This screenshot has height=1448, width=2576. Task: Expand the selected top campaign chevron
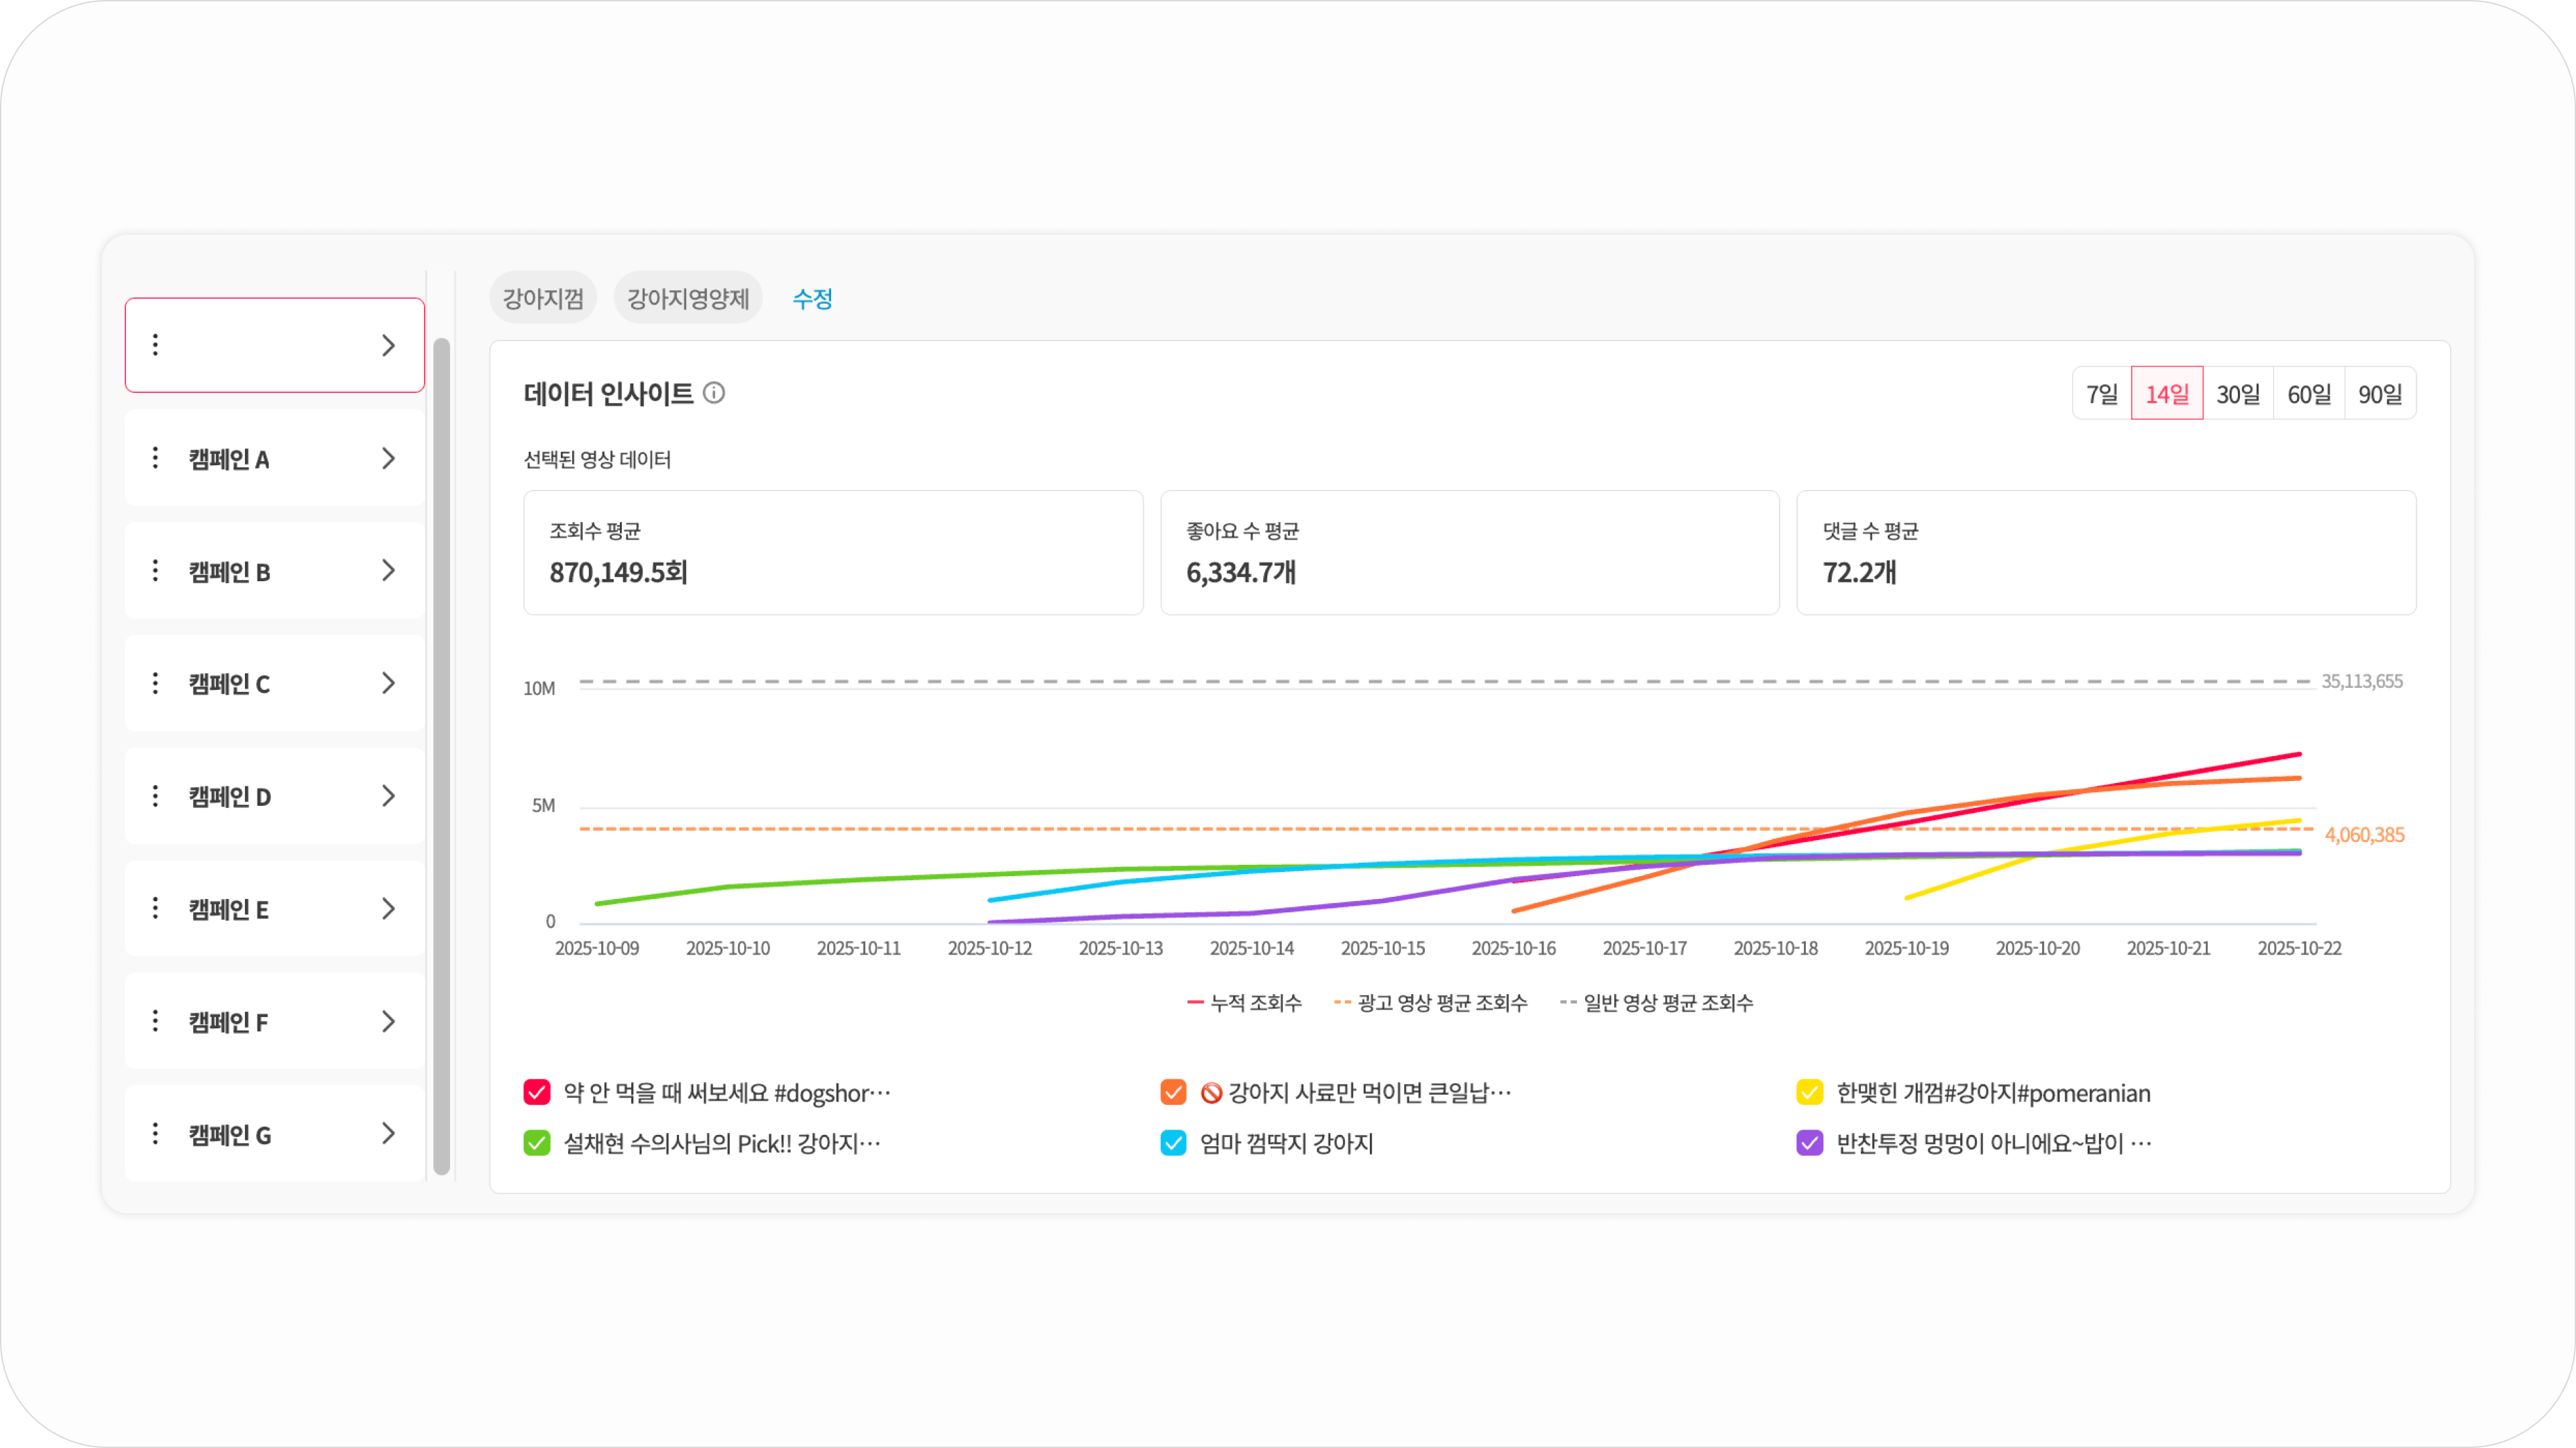[389, 346]
